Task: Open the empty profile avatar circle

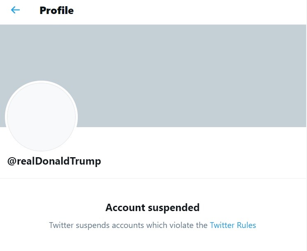Action: coord(41,116)
